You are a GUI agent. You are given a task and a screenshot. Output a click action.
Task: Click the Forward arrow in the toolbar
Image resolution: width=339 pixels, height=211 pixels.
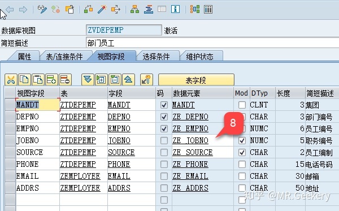[23, 10]
